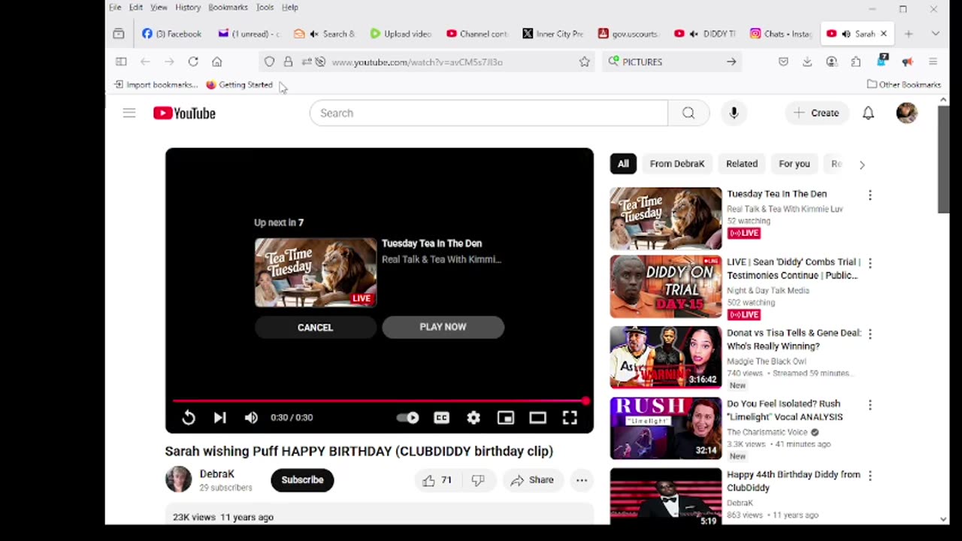Select the From DebraK chip

(x=677, y=164)
